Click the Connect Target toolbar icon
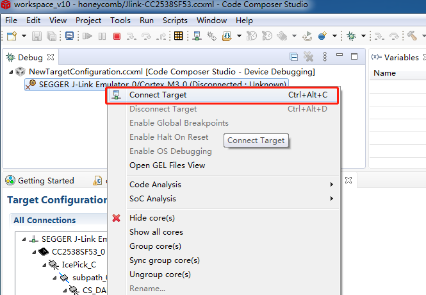Image resolution: width=426 pixels, height=295 pixels. (x=197, y=36)
